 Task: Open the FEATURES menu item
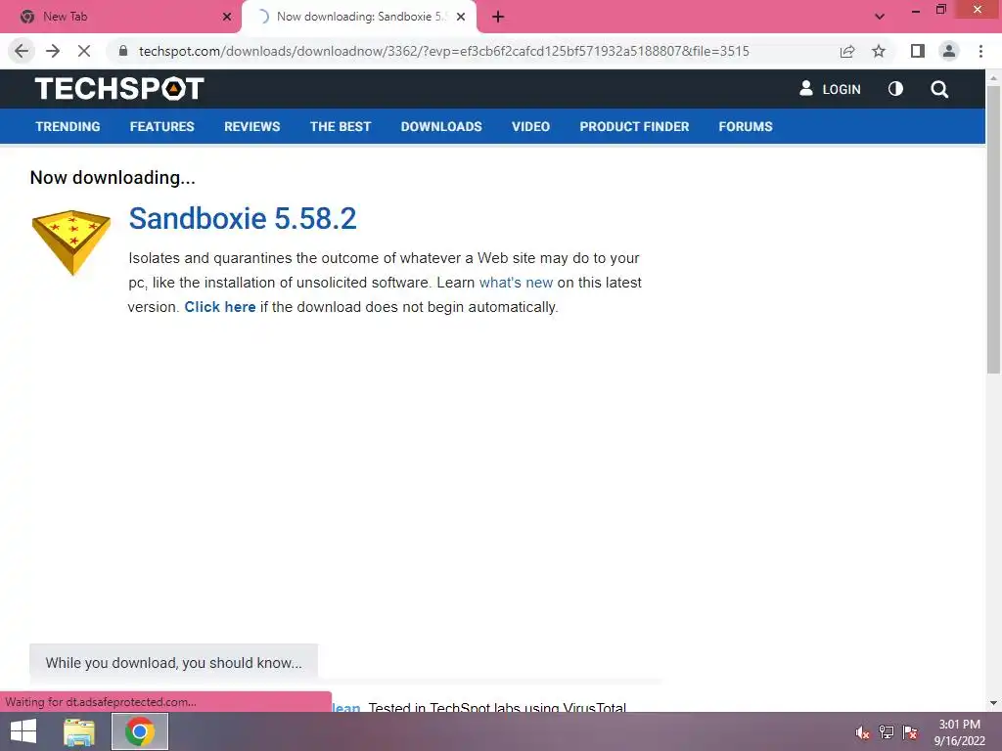[x=161, y=126]
